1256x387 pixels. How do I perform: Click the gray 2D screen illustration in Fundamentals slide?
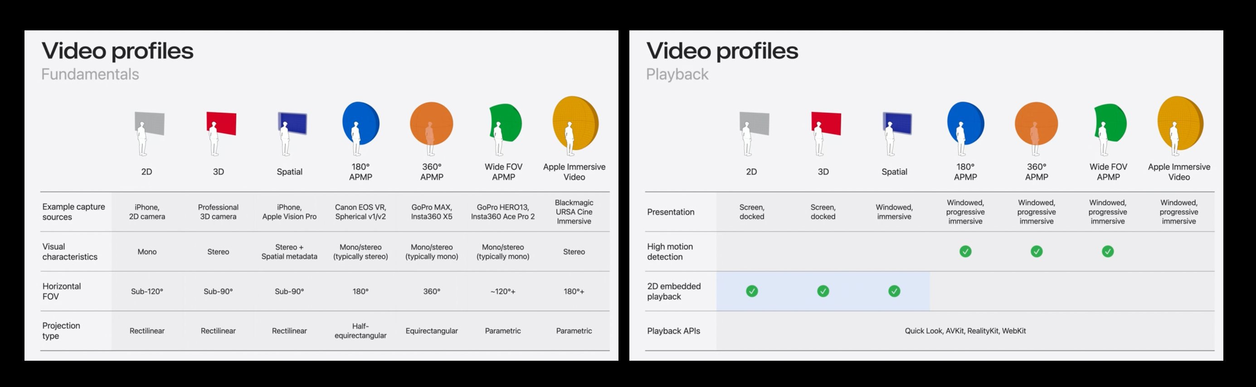point(149,123)
